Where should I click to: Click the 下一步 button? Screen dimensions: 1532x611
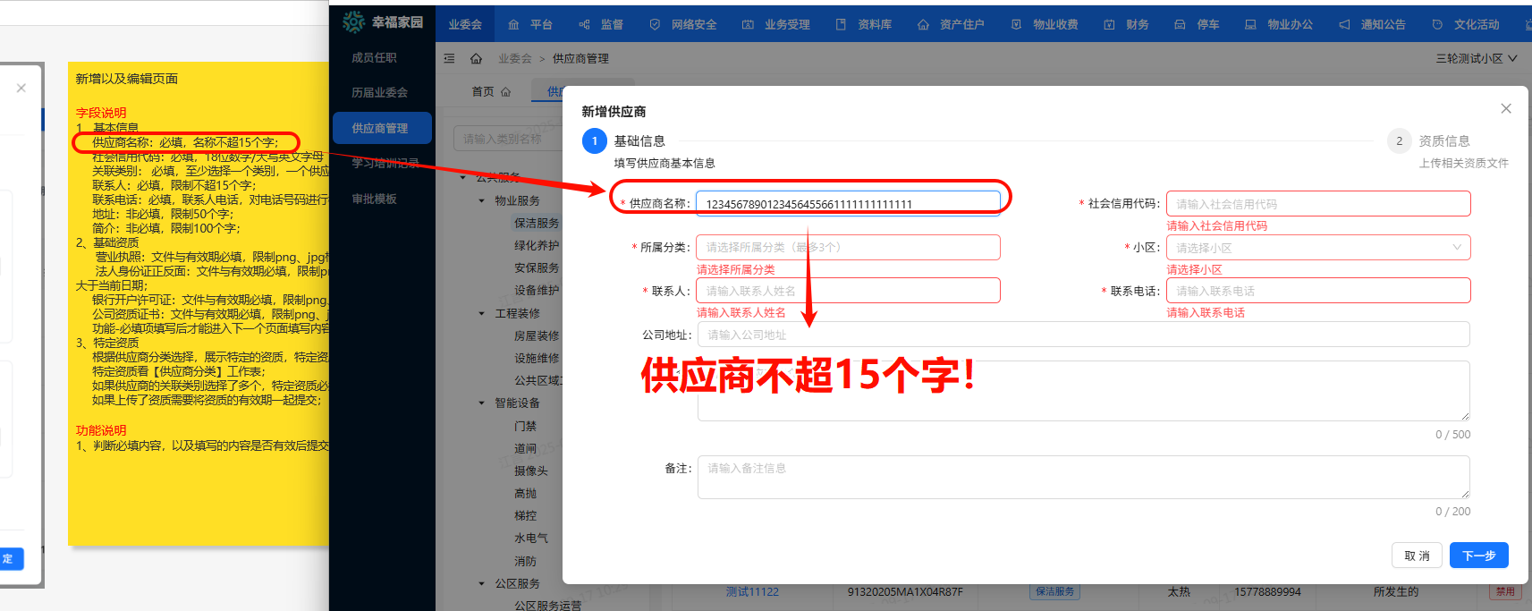pyautogui.click(x=1479, y=555)
